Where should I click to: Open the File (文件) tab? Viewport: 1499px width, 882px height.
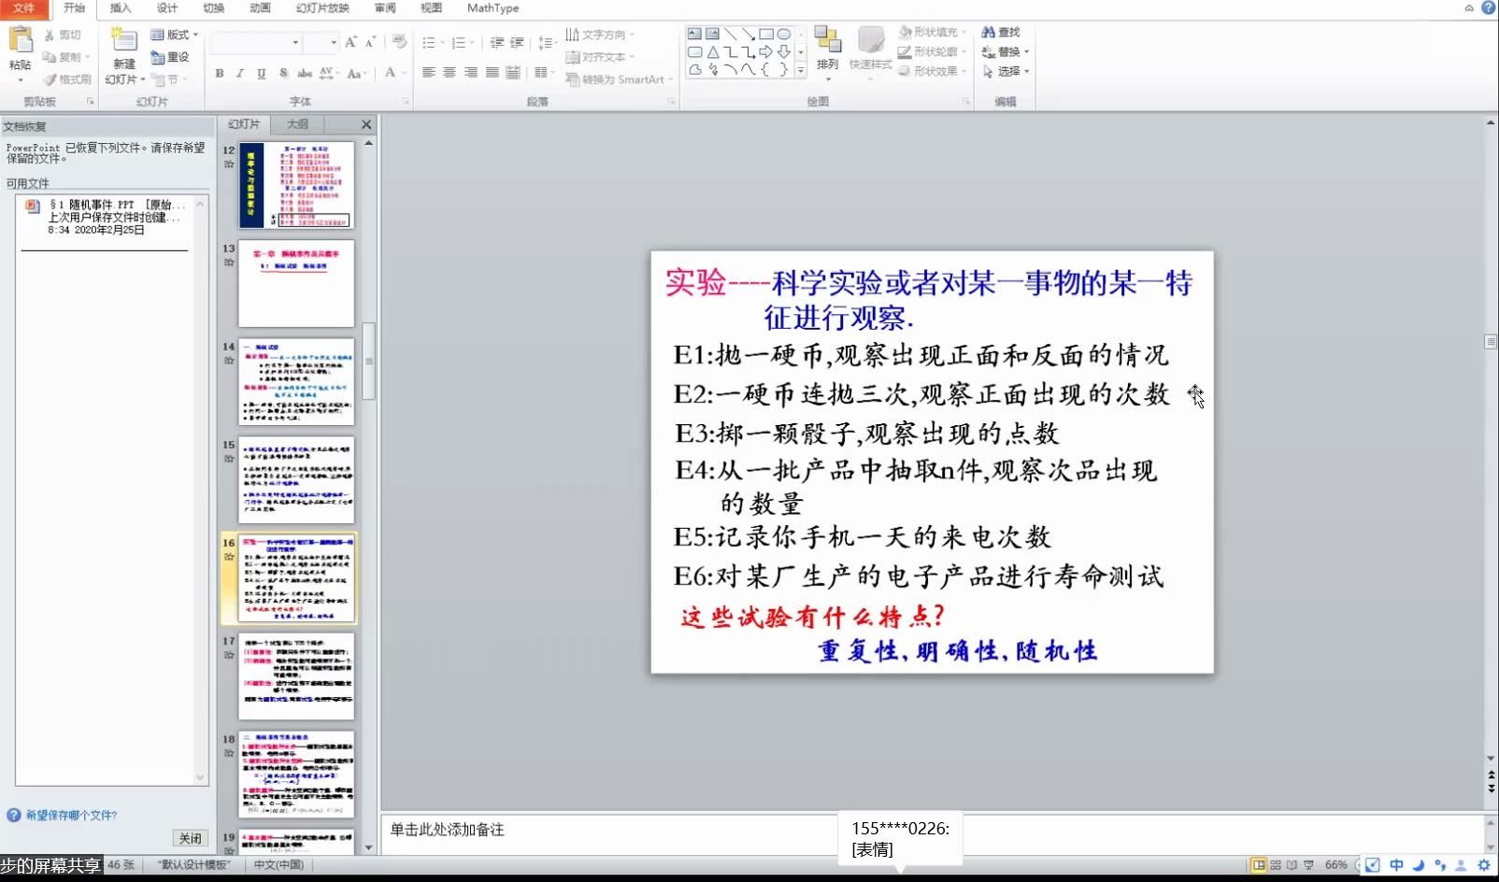(x=24, y=7)
